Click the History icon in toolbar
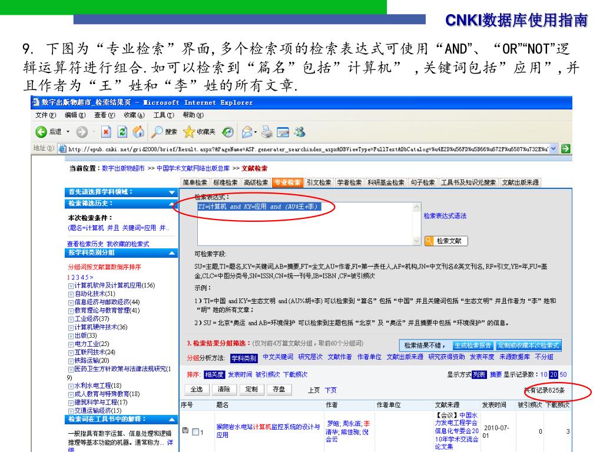603x452 pixels. pos(228,132)
